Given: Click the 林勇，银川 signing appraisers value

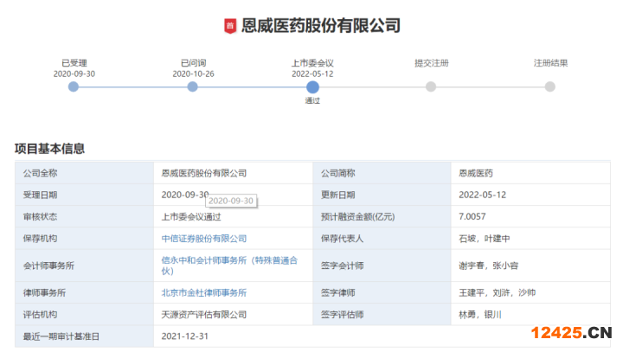Looking at the screenshot, I should 480,315.
